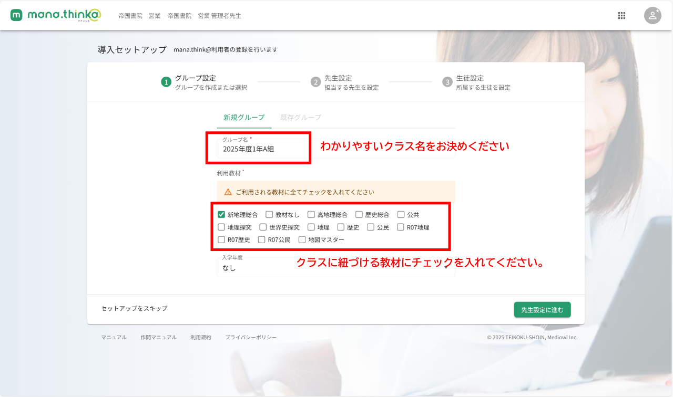The height and width of the screenshot is (397, 673).
Task: Click the 先生設定に進む button
Action: (542, 310)
